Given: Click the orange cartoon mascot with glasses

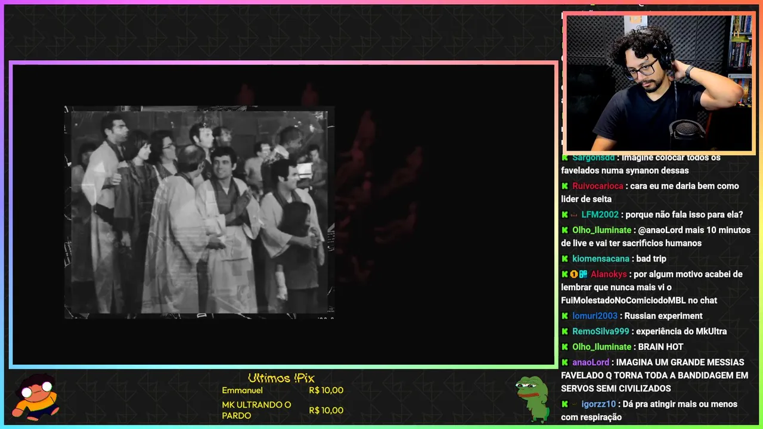Looking at the screenshot, I should coord(37,397).
